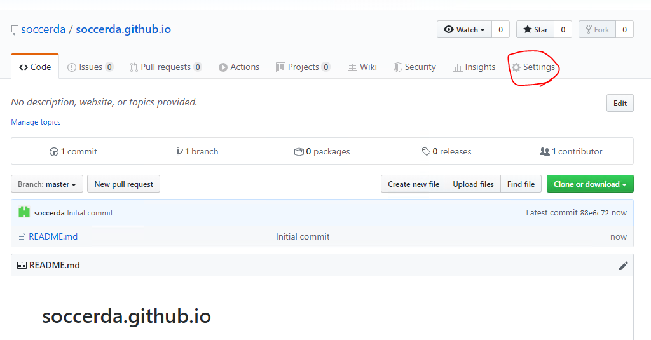
Task: Click the tag icon beside 0 releases
Action: pyautogui.click(x=426, y=152)
